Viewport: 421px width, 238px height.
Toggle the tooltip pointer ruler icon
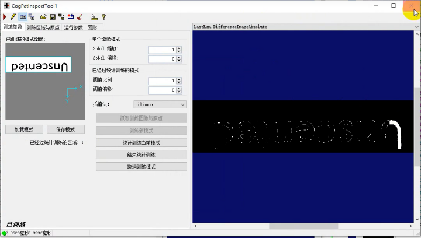coord(94,17)
